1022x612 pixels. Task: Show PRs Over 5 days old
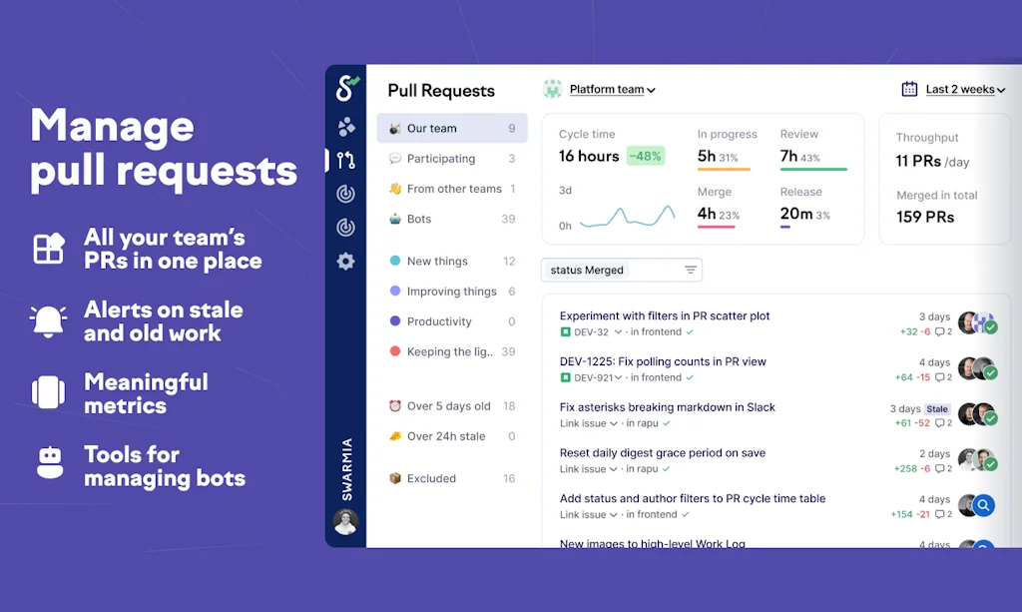[452, 406]
